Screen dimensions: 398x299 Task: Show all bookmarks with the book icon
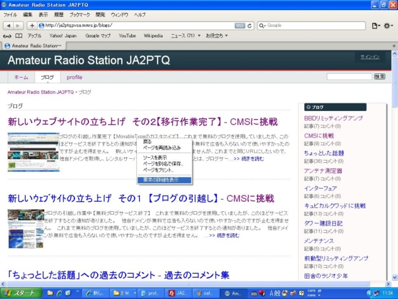(19, 36)
